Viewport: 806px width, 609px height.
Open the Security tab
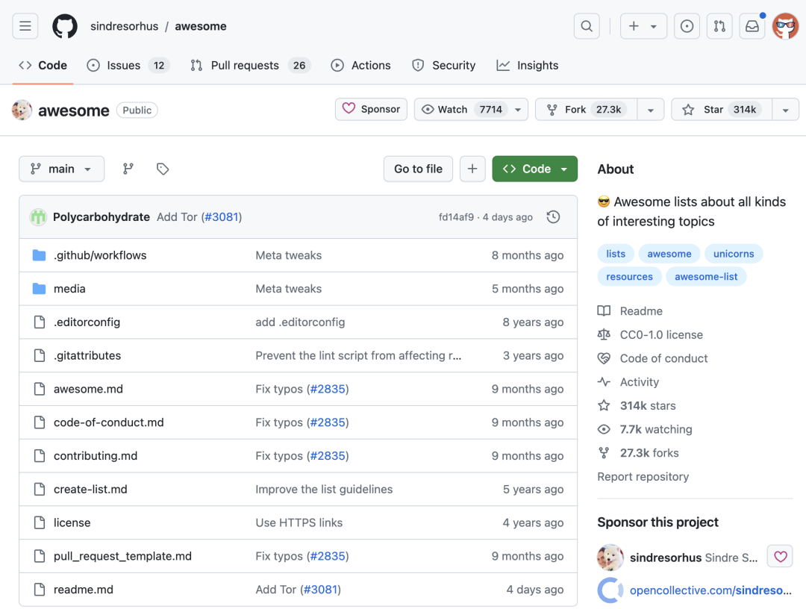click(444, 65)
